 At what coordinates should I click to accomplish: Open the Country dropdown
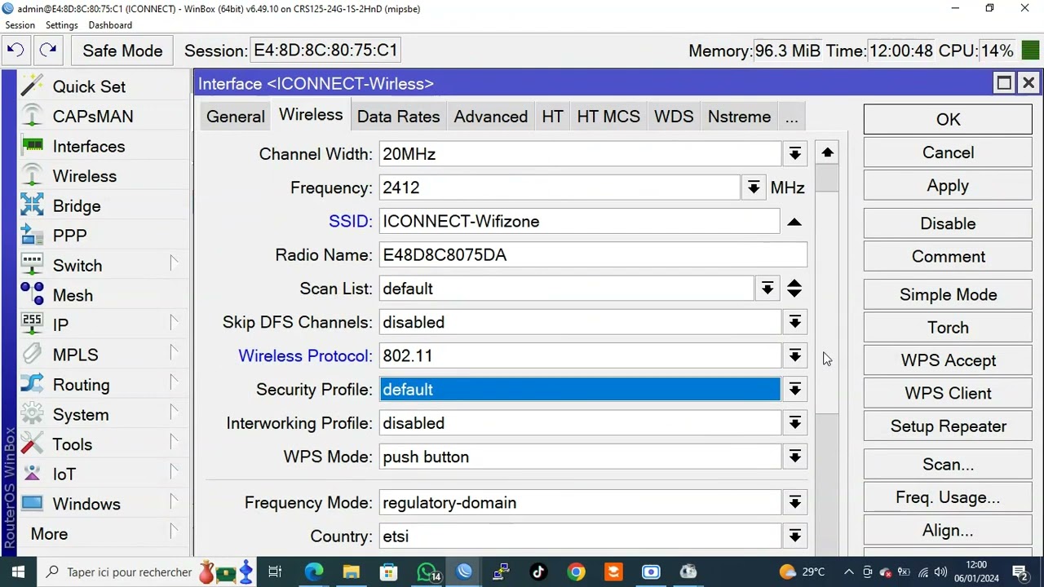click(794, 536)
